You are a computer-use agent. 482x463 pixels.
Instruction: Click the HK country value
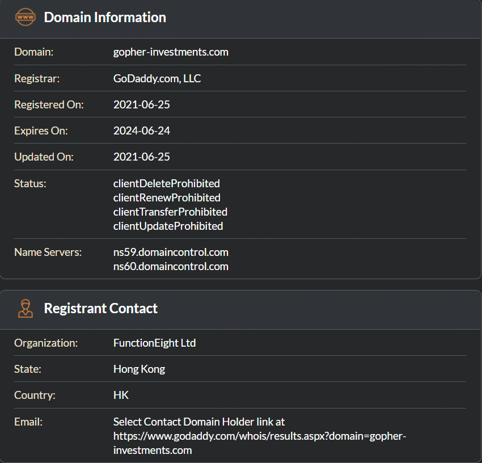click(x=121, y=395)
